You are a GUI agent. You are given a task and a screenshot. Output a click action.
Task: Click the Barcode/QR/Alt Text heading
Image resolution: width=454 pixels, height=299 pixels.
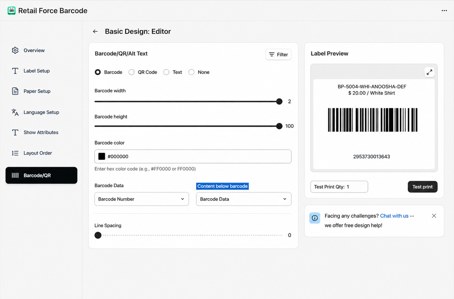coord(121,54)
